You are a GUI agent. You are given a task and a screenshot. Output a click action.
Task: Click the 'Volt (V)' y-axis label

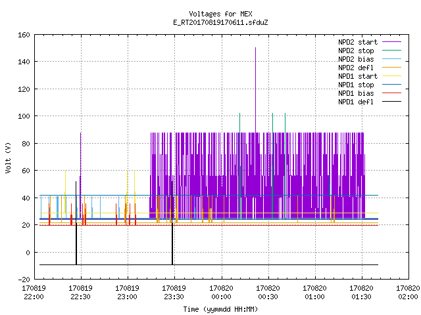(8, 157)
